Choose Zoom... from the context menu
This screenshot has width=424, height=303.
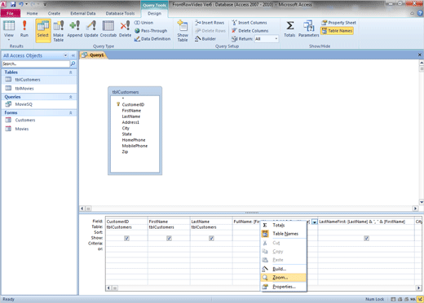coord(284,278)
